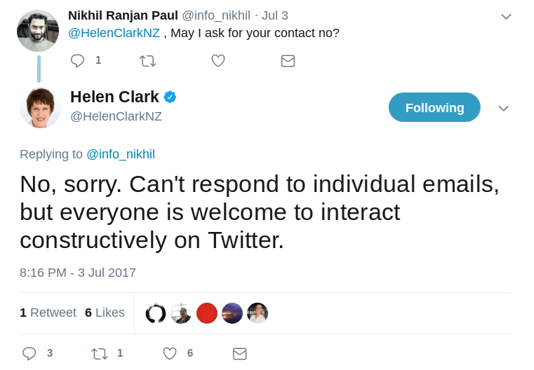Open @HelenClarkNZ mention in Nikhil's tweet
534x370 pixels.
click(114, 33)
